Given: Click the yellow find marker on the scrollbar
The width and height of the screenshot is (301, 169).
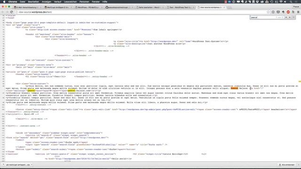Looking at the screenshot, I should (300, 81).
